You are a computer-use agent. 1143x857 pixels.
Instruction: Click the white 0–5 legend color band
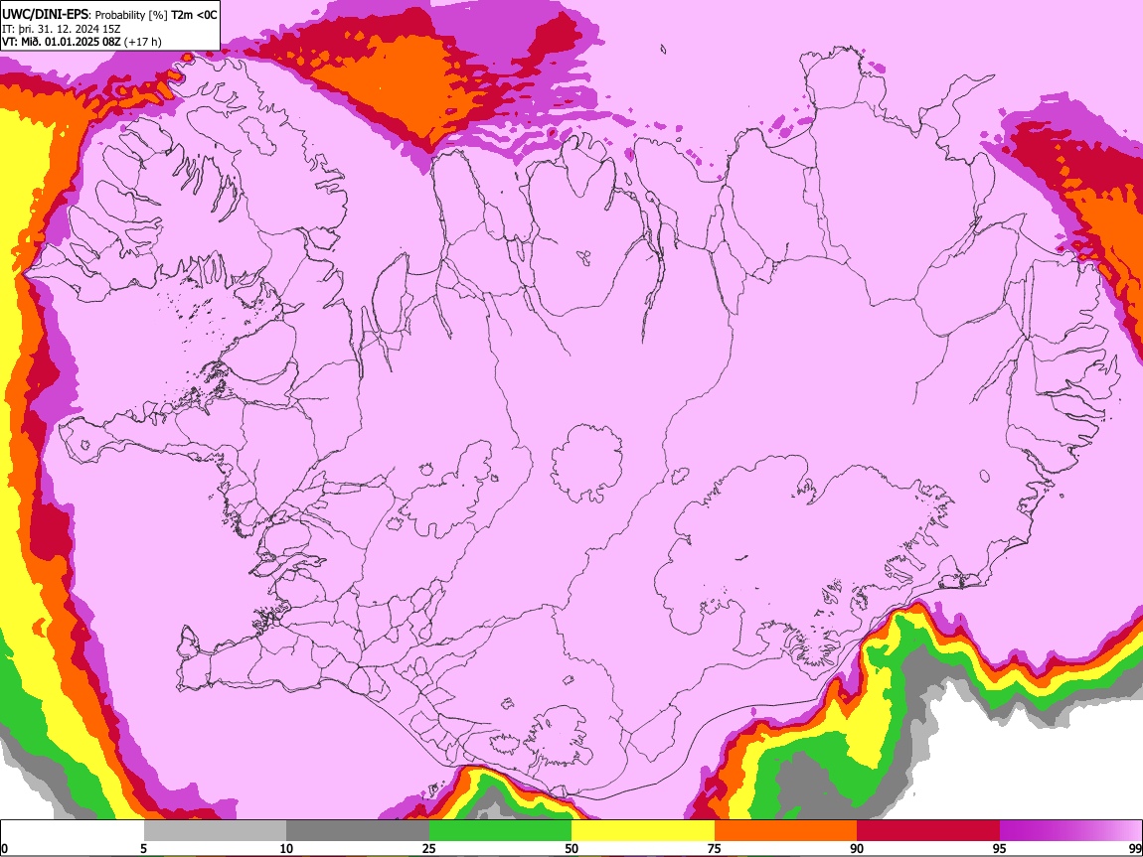coord(73,830)
